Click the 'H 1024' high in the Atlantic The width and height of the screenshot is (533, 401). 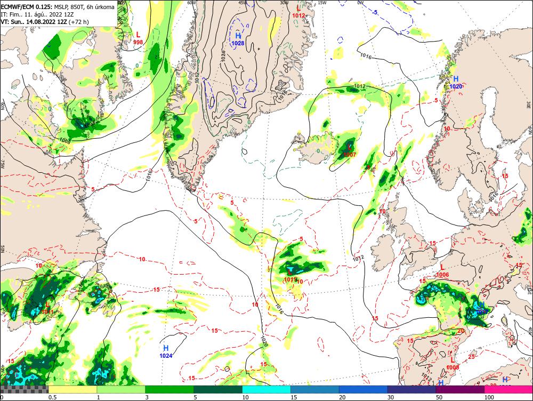[x=166, y=352]
